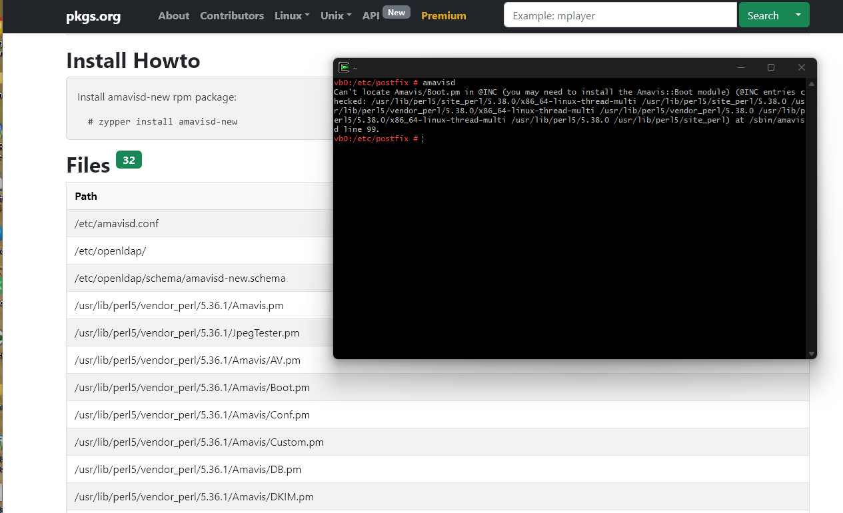Screen dimensions: 843x513
Task: Open the About page
Action: point(174,15)
